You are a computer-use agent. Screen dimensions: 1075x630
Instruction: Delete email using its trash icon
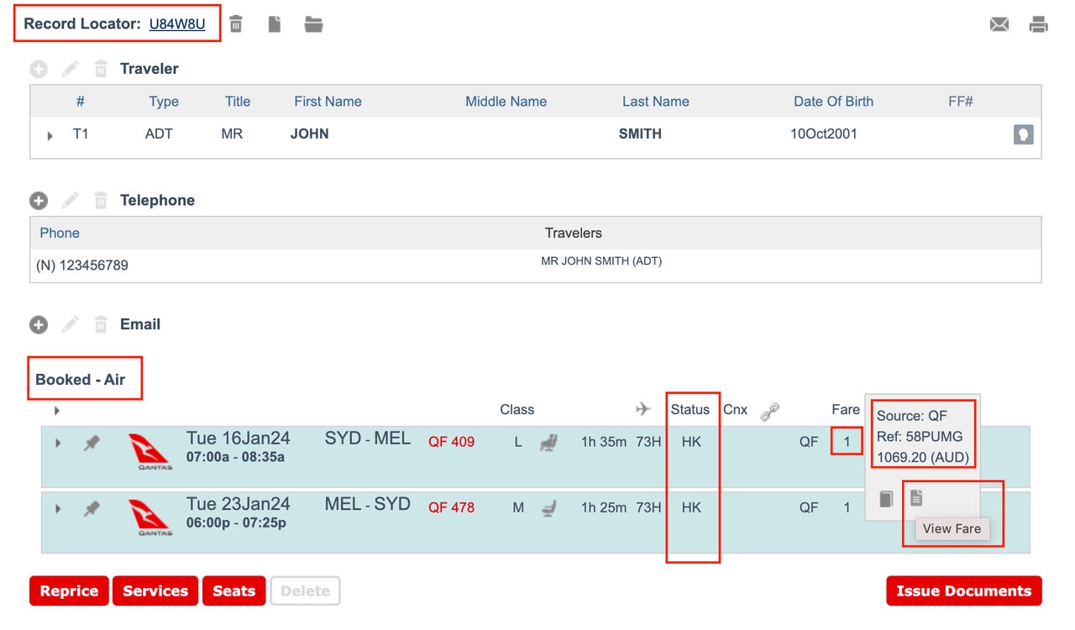pos(101,324)
